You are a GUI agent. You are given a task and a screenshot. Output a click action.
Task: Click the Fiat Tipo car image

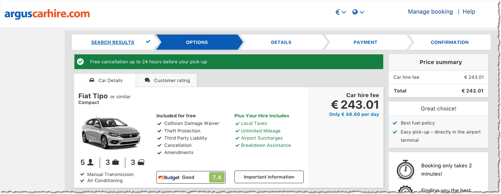click(x=111, y=132)
